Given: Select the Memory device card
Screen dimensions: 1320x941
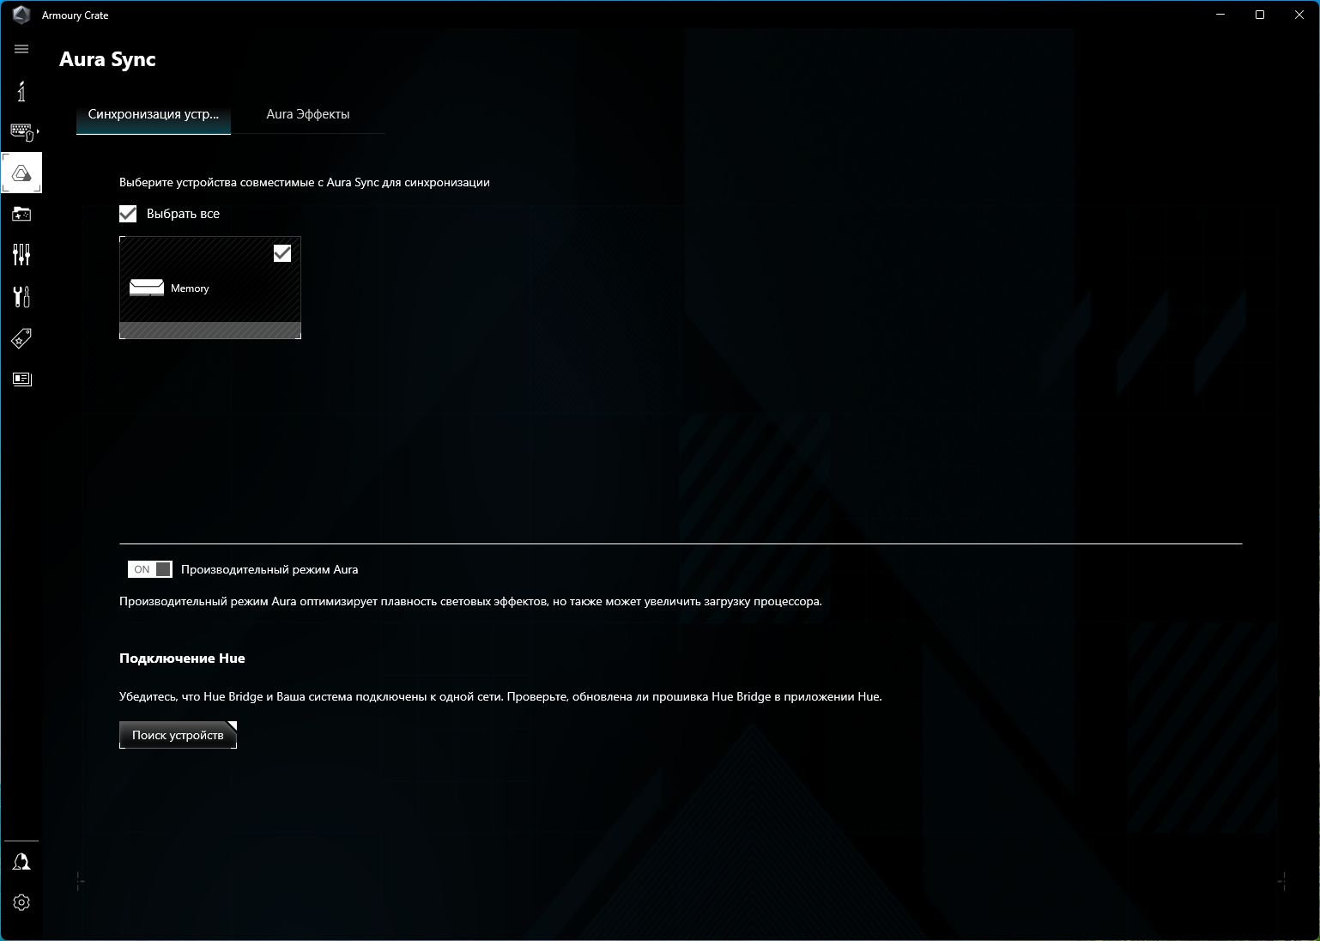Looking at the screenshot, I should [210, 288].
